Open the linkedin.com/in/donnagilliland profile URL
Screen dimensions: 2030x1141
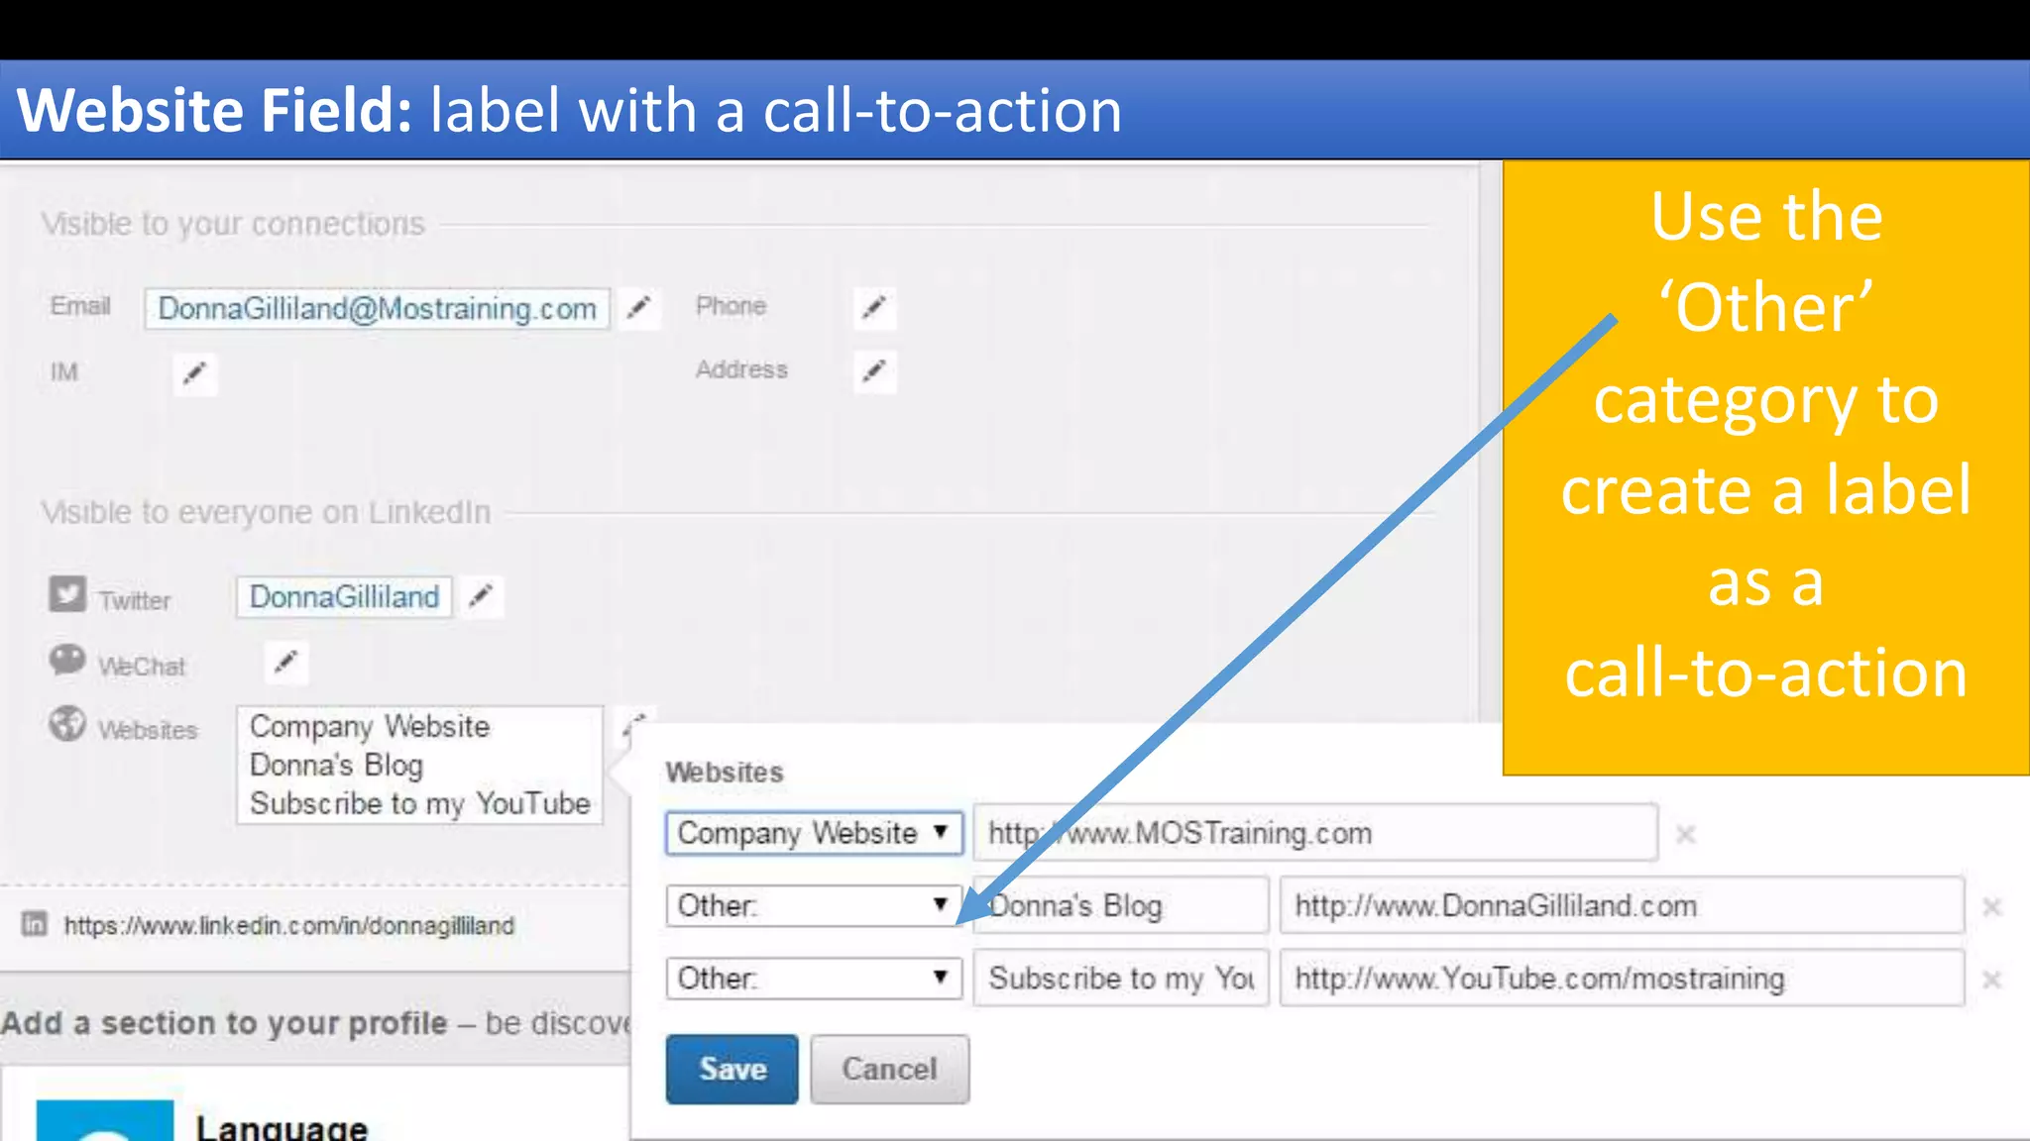coord(288,925)
